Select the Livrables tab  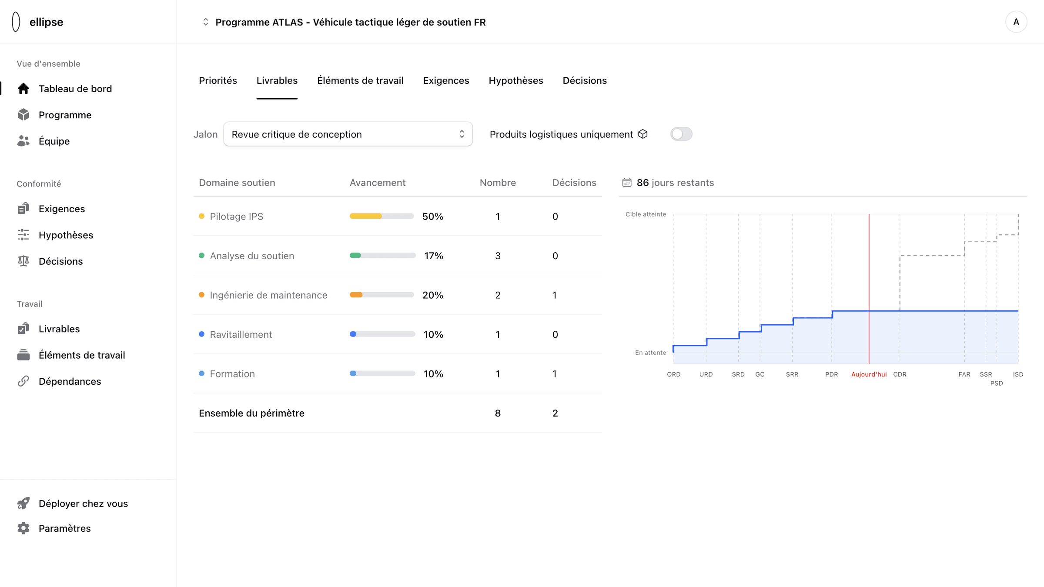coord(277,80)
